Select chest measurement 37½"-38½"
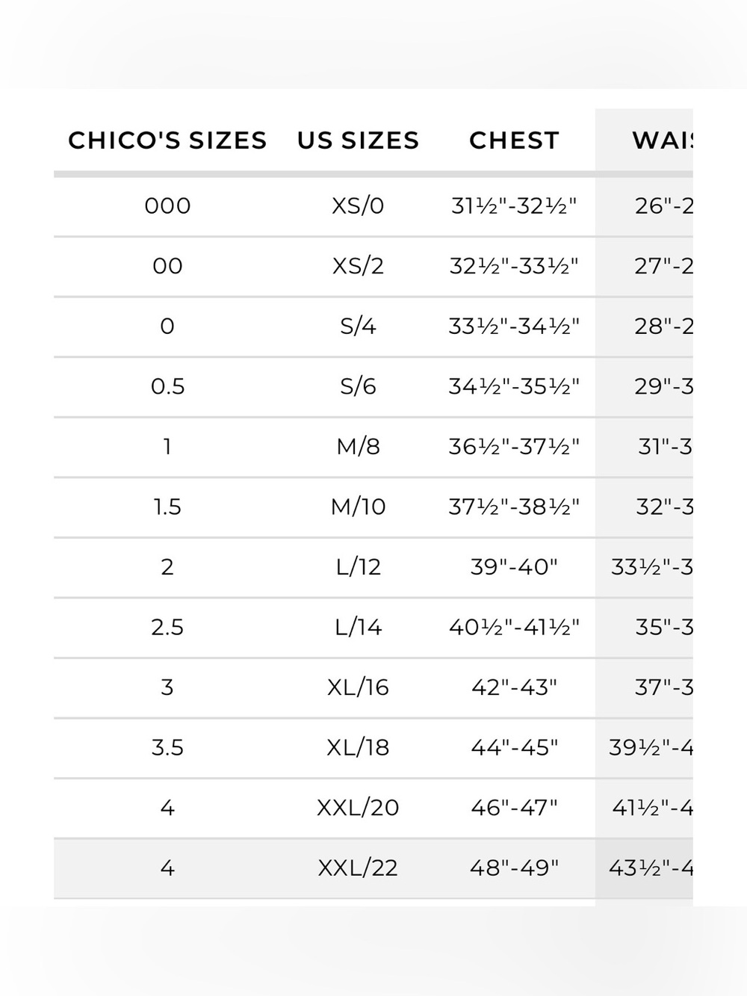Image resolution: width=747 pixels, height=996 pixels. [x=514, y=507]
